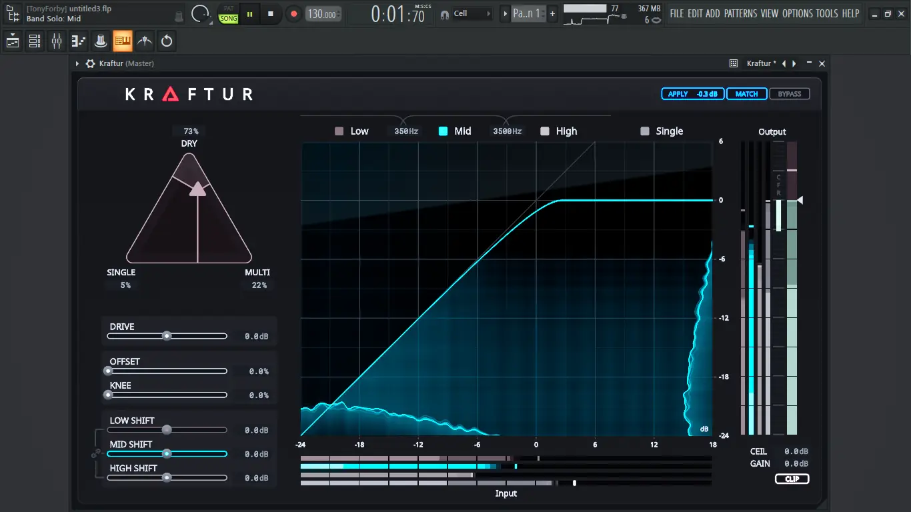Click the MATCH button

coord(746,94)
